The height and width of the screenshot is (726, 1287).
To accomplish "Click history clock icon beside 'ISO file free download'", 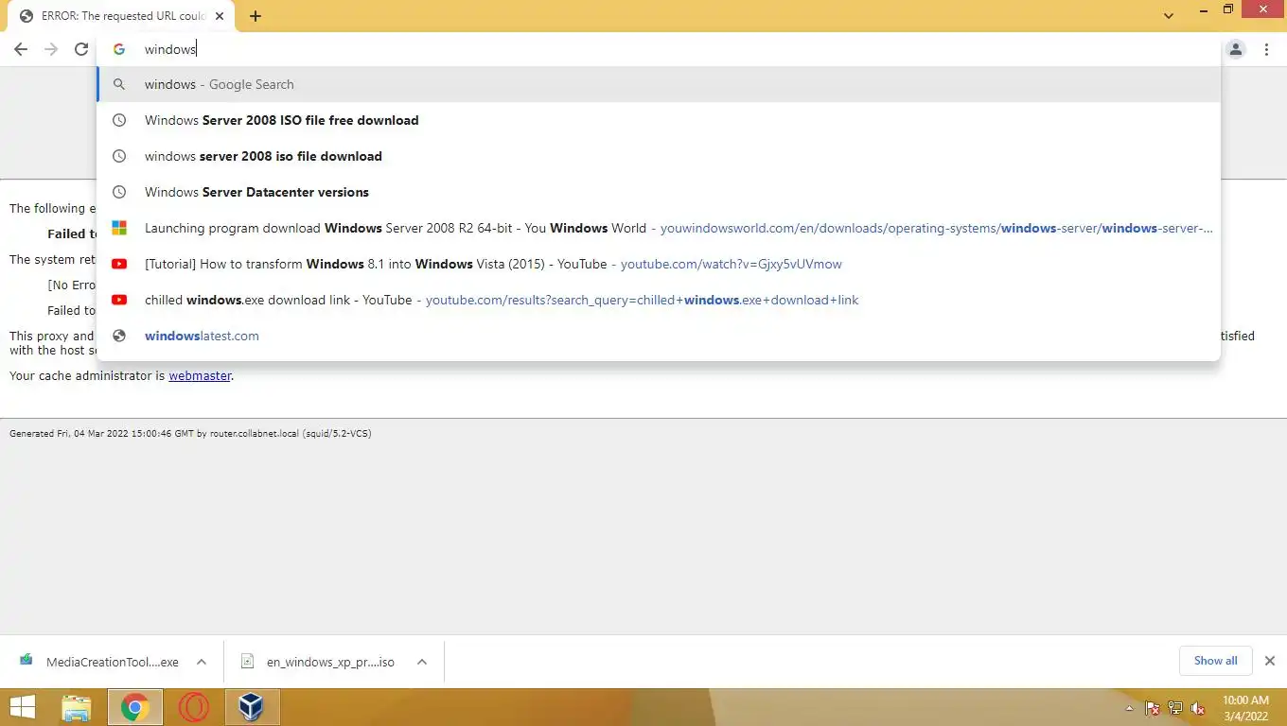I will tap(119, 120).
